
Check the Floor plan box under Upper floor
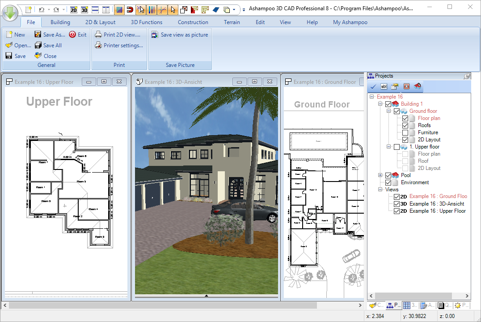click(x=405, y=153)
